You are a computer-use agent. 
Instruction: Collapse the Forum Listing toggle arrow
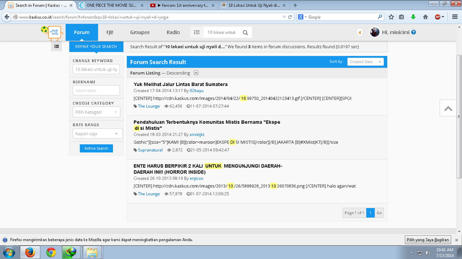(x=196, y=73)
